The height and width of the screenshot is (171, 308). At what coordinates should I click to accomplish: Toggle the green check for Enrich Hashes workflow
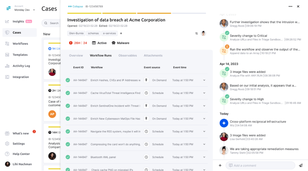pos(68,80)
